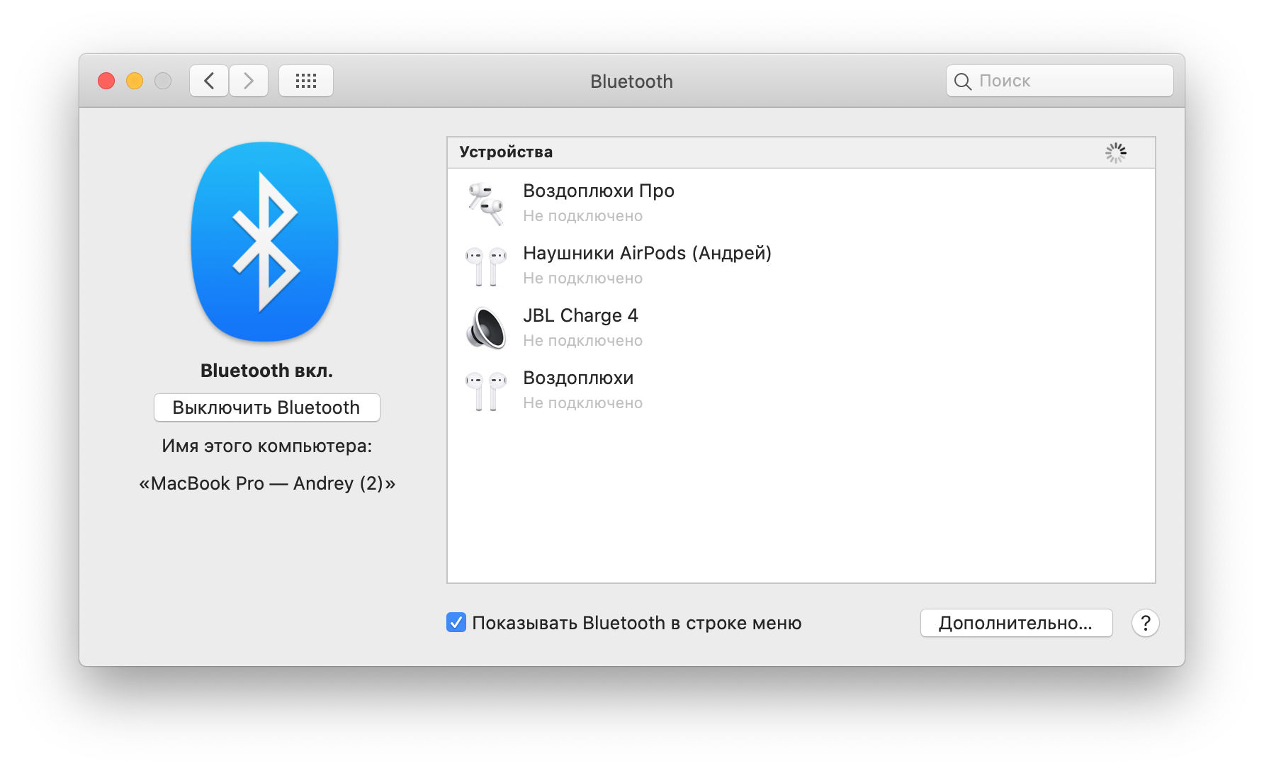Screen dimensions: 1264x771
Task: Show all preferences grid button
Action: (306, 81)
